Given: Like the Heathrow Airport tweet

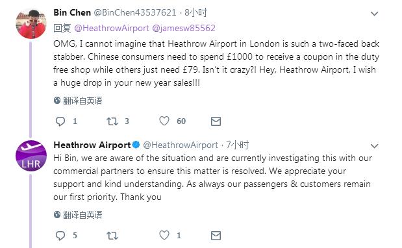Looking at the screenshot, I should pyautogui.click(x=164, y=235).
